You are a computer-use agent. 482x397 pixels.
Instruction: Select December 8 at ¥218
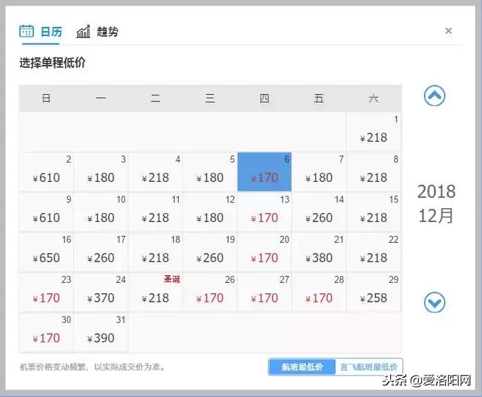[x=374, y=172]
